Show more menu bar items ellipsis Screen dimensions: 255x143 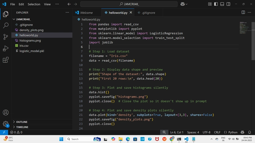pyautogui.click(x=57, y=4)
